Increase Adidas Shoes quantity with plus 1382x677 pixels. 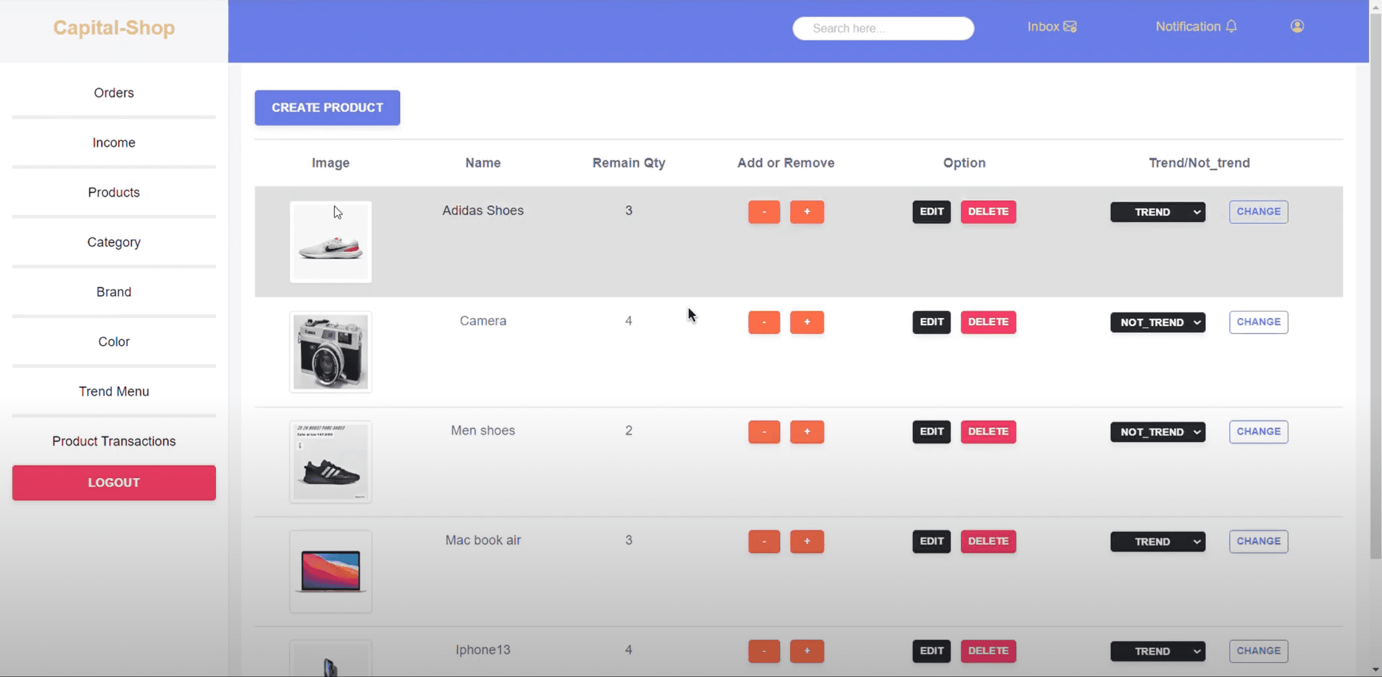pos(806,212)
